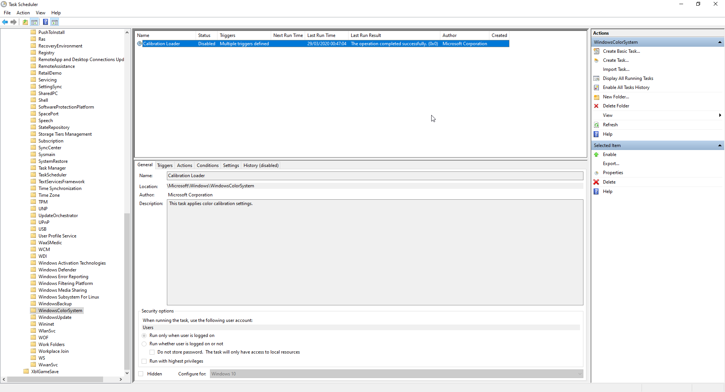The height and width of the screenshot is (392, 725).
Task: Check Run with highest privileges
Action: tap(144, 361)
